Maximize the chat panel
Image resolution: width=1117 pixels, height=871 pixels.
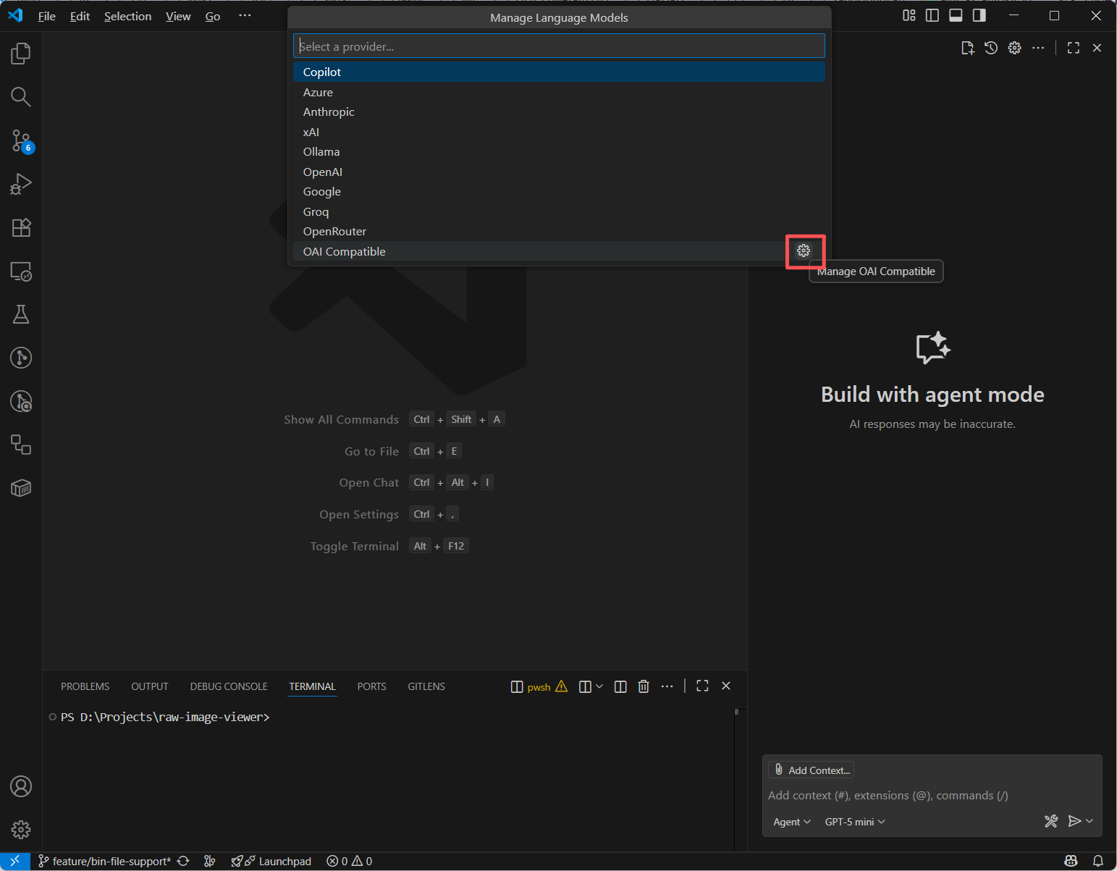point(1074,48)
